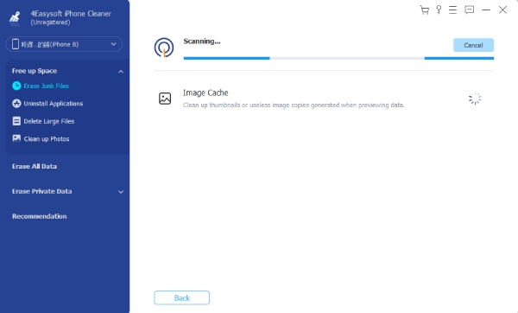Click the Image Cache picture icon

click(165, 99)
